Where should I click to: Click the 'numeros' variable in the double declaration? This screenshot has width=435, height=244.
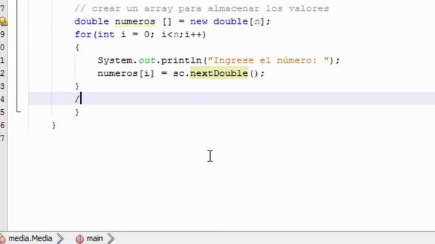point(135,22)
